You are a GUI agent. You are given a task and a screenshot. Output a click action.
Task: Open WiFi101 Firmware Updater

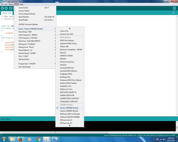click(x=35, y=24)
